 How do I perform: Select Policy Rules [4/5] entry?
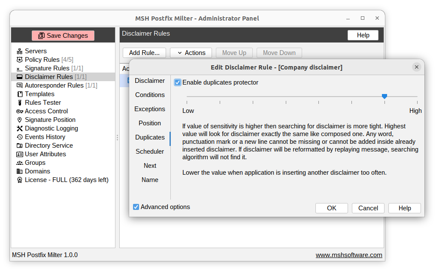(x=63, y=60)
